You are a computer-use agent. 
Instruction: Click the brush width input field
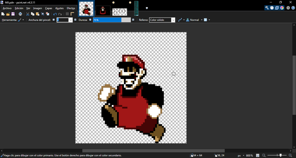(x=63, y=20)
